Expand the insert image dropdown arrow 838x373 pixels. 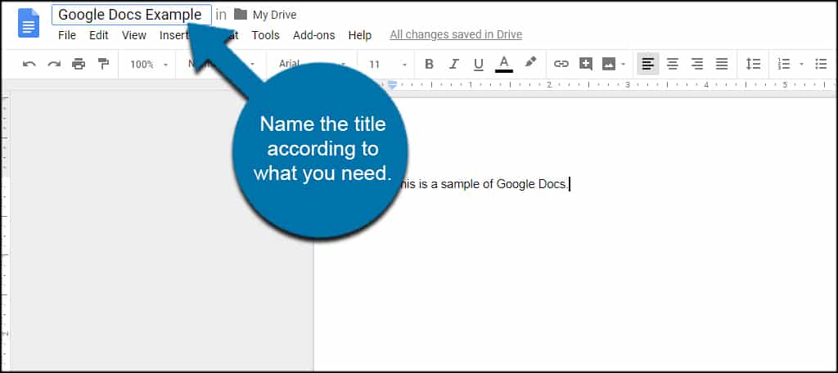[x=623, y=65]
